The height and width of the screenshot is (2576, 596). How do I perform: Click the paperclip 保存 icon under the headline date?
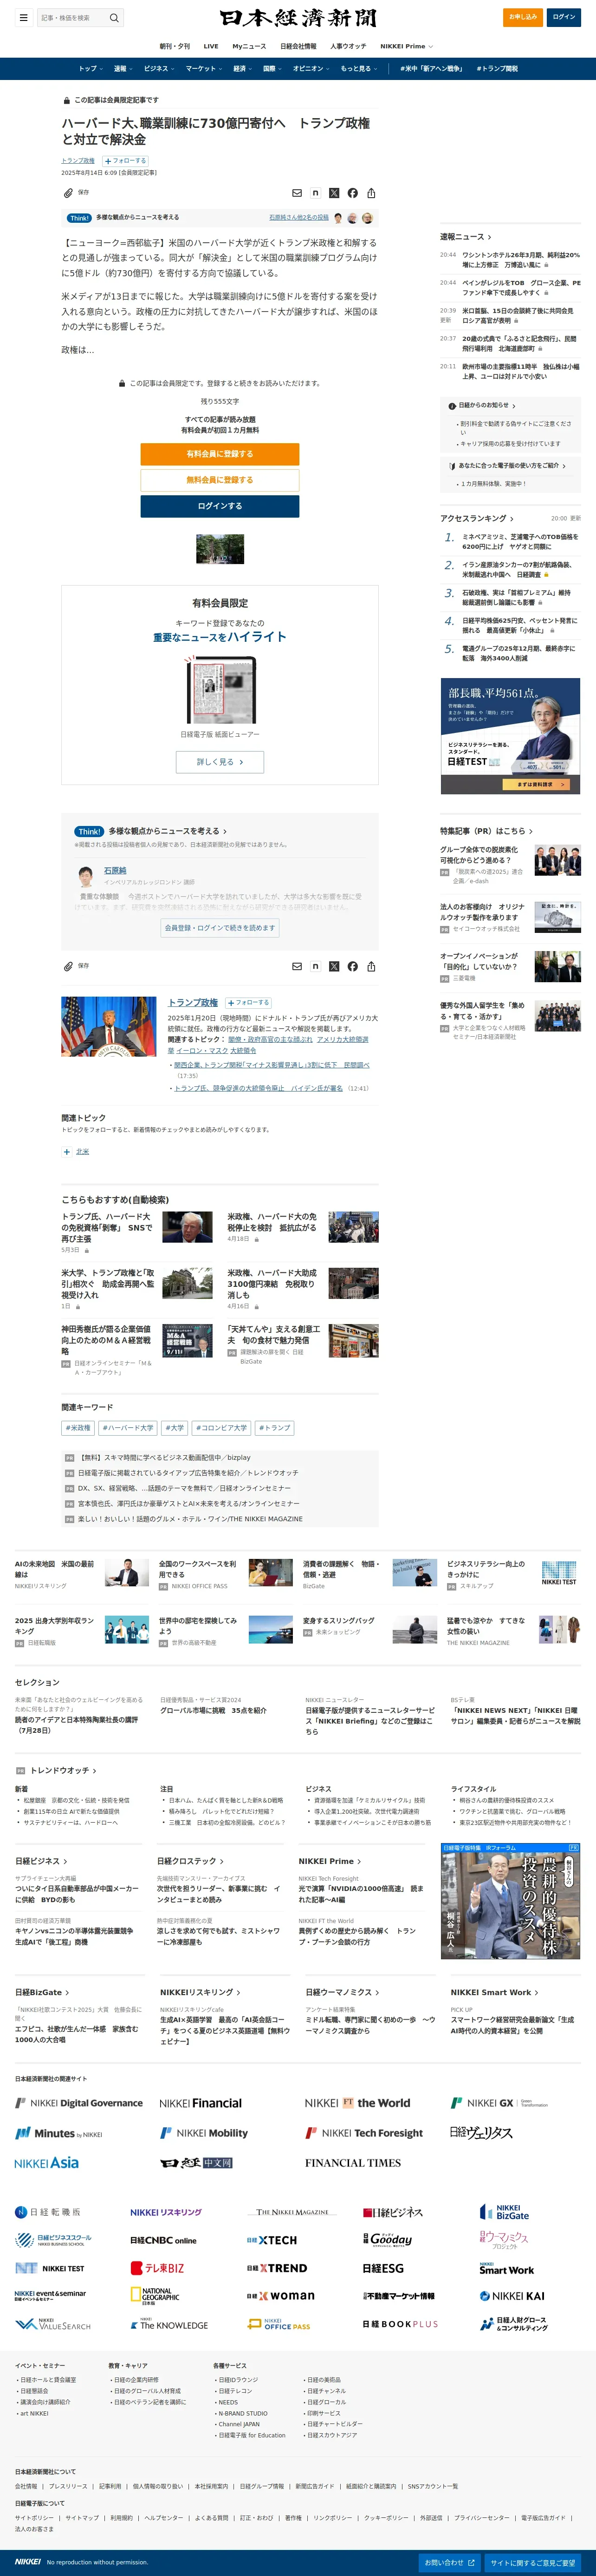tap(68, 192)
